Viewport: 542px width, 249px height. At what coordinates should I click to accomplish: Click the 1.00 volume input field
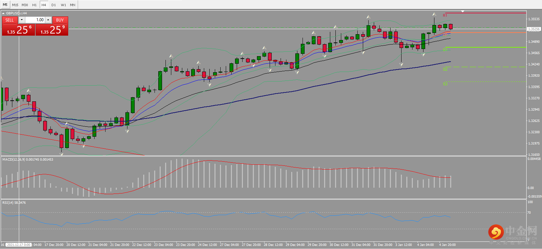coord(35,20)
